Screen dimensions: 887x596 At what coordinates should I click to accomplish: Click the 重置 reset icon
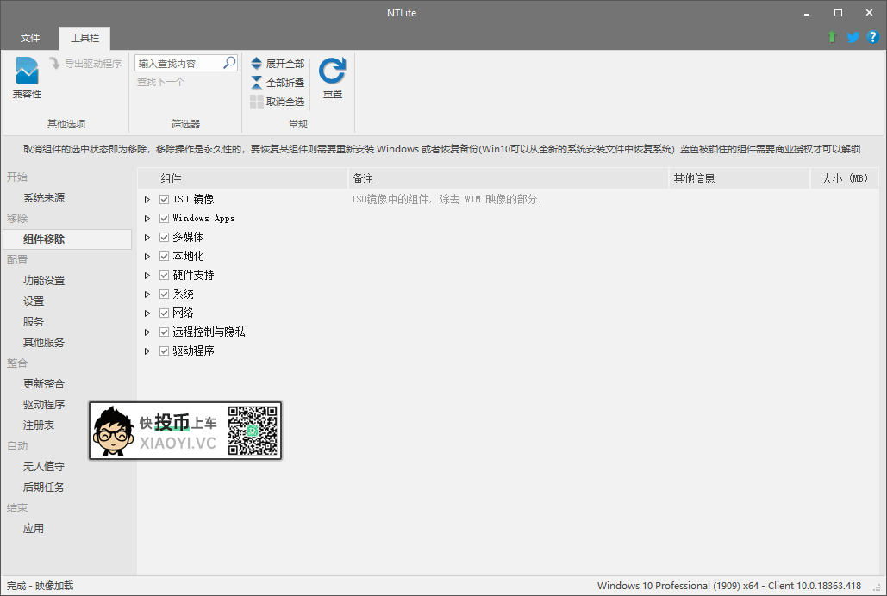(332, 71)
